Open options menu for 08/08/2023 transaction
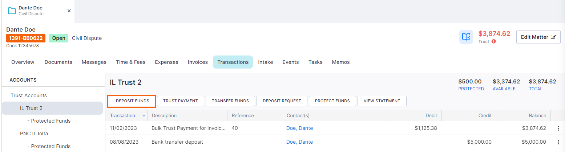 coord(558,142)
